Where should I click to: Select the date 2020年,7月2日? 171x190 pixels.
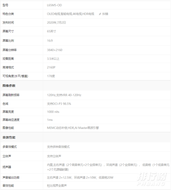point(56,23)
